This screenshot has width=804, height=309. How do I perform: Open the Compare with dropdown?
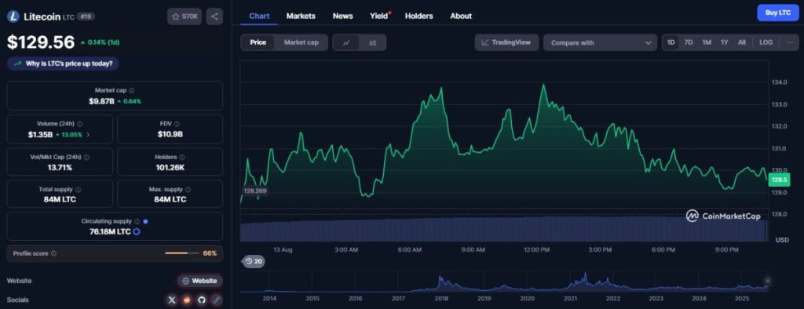point(600,42)
